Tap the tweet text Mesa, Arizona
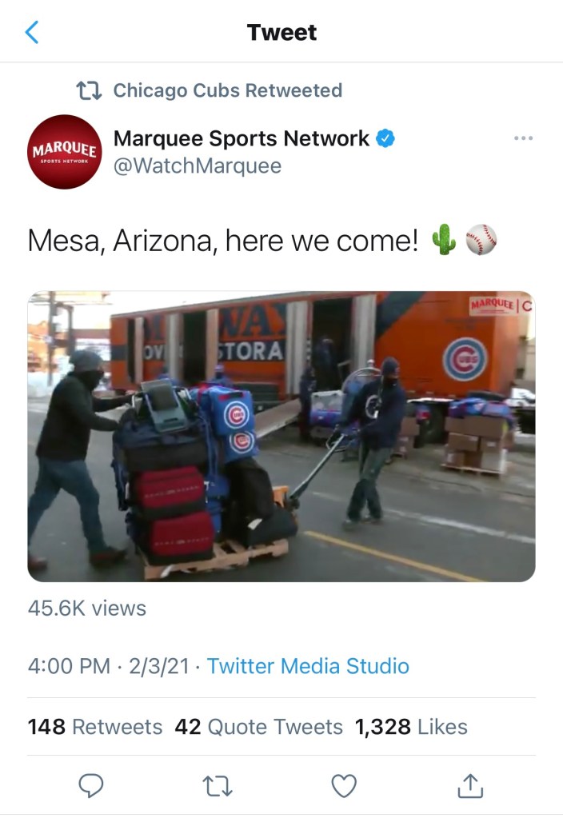The width and height of the screenshot is (563, 818). pyautogui.click(x=120, y=241)
